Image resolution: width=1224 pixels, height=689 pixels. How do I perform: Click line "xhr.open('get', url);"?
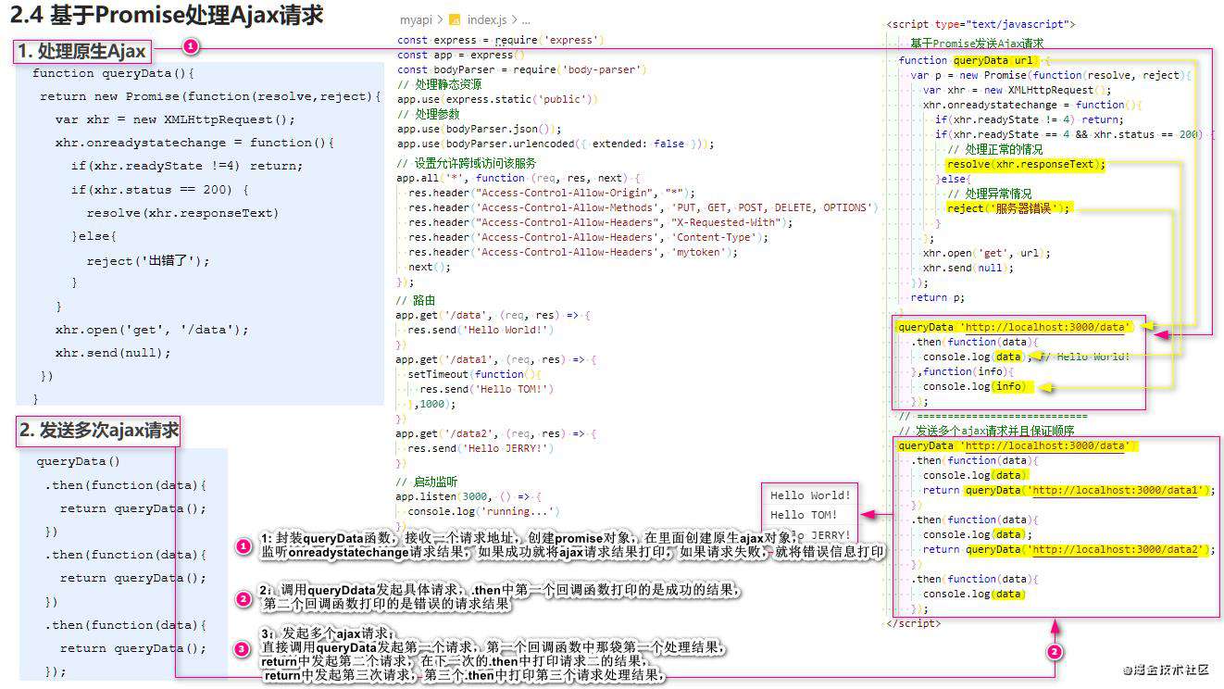click(x=987, y=253)
